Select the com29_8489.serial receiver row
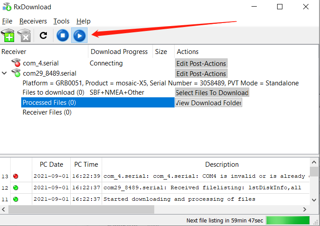320x226 pixels. tap(50, 73)
